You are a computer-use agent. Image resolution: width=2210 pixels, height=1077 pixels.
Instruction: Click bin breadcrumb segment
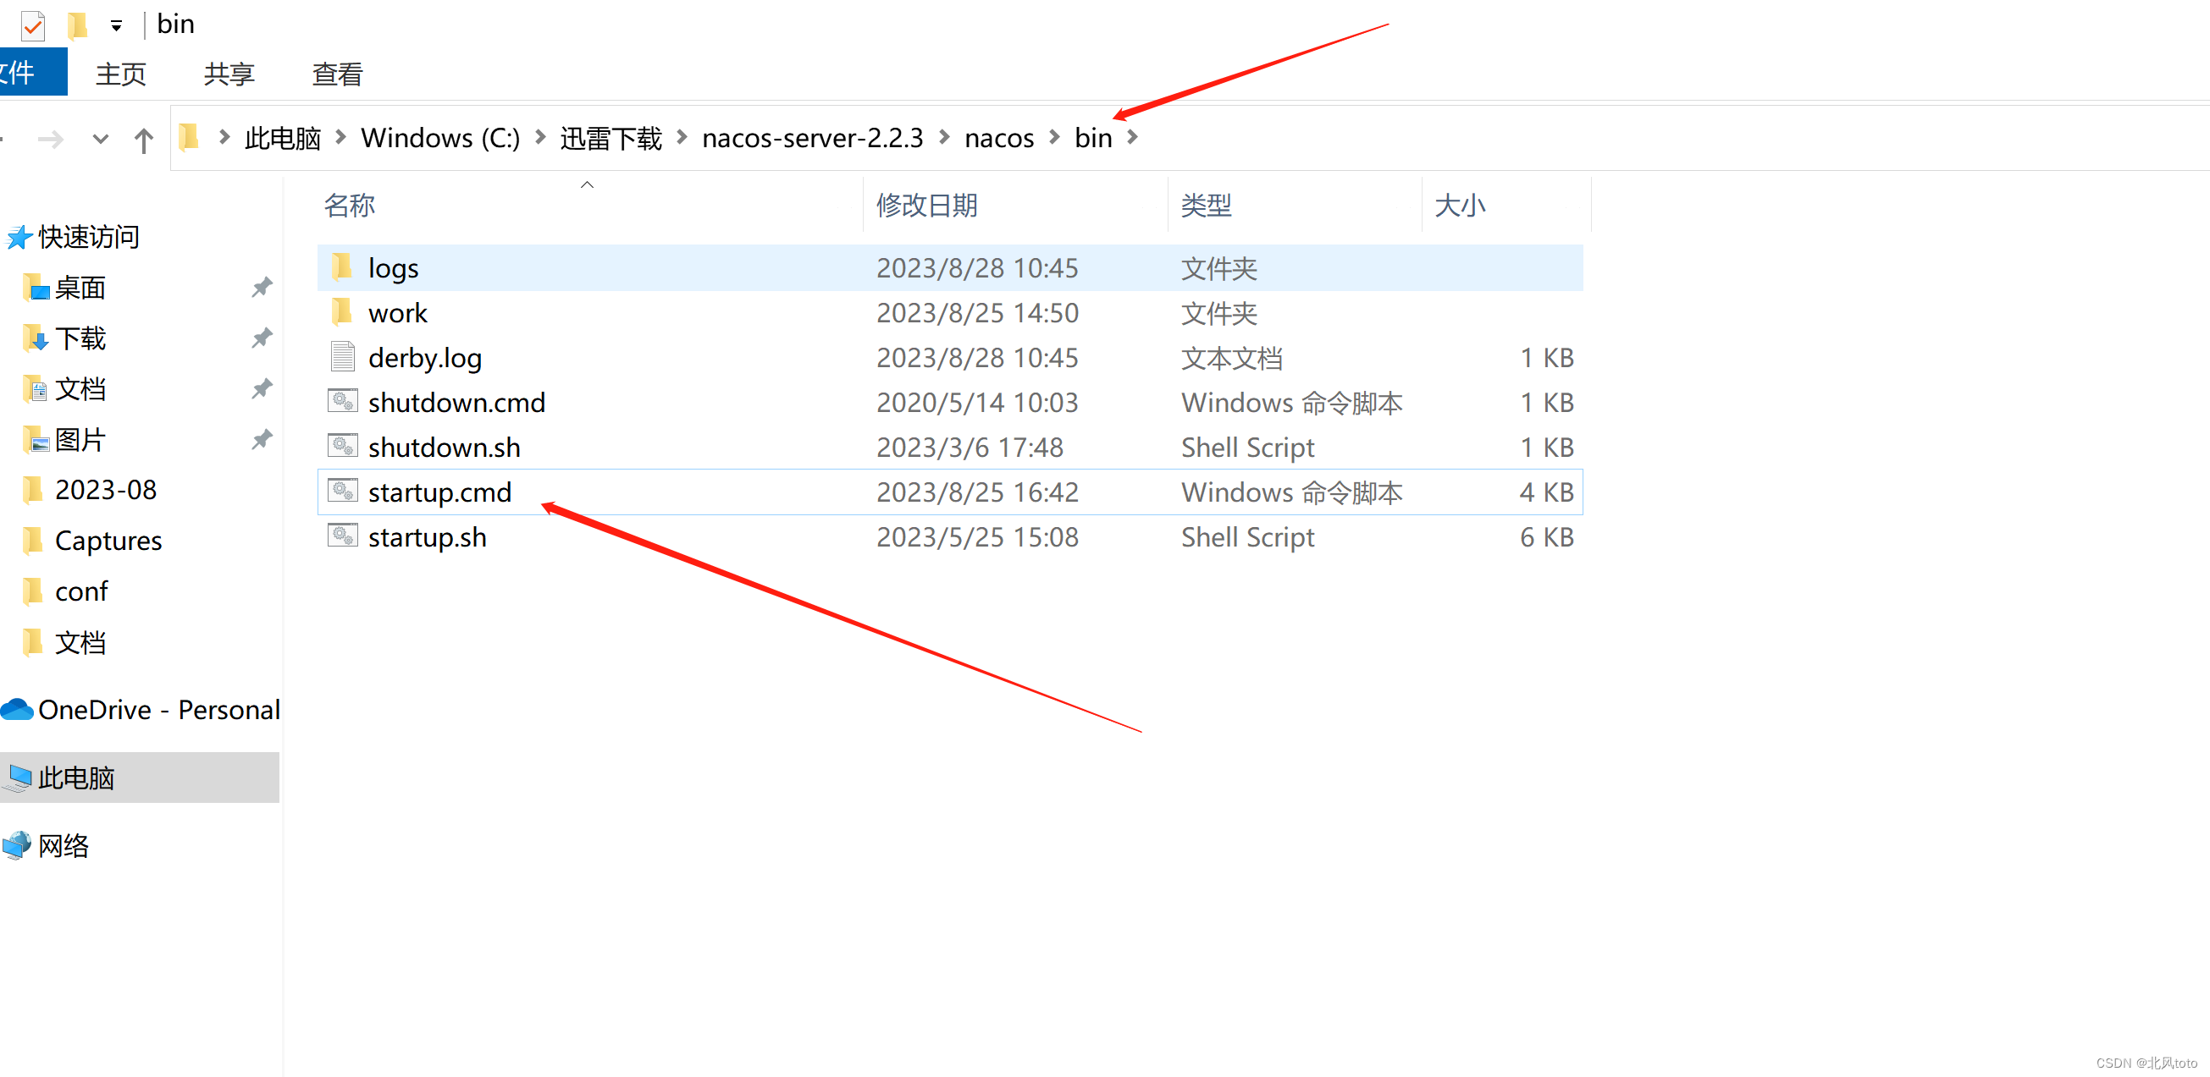tap(1093, 138)
